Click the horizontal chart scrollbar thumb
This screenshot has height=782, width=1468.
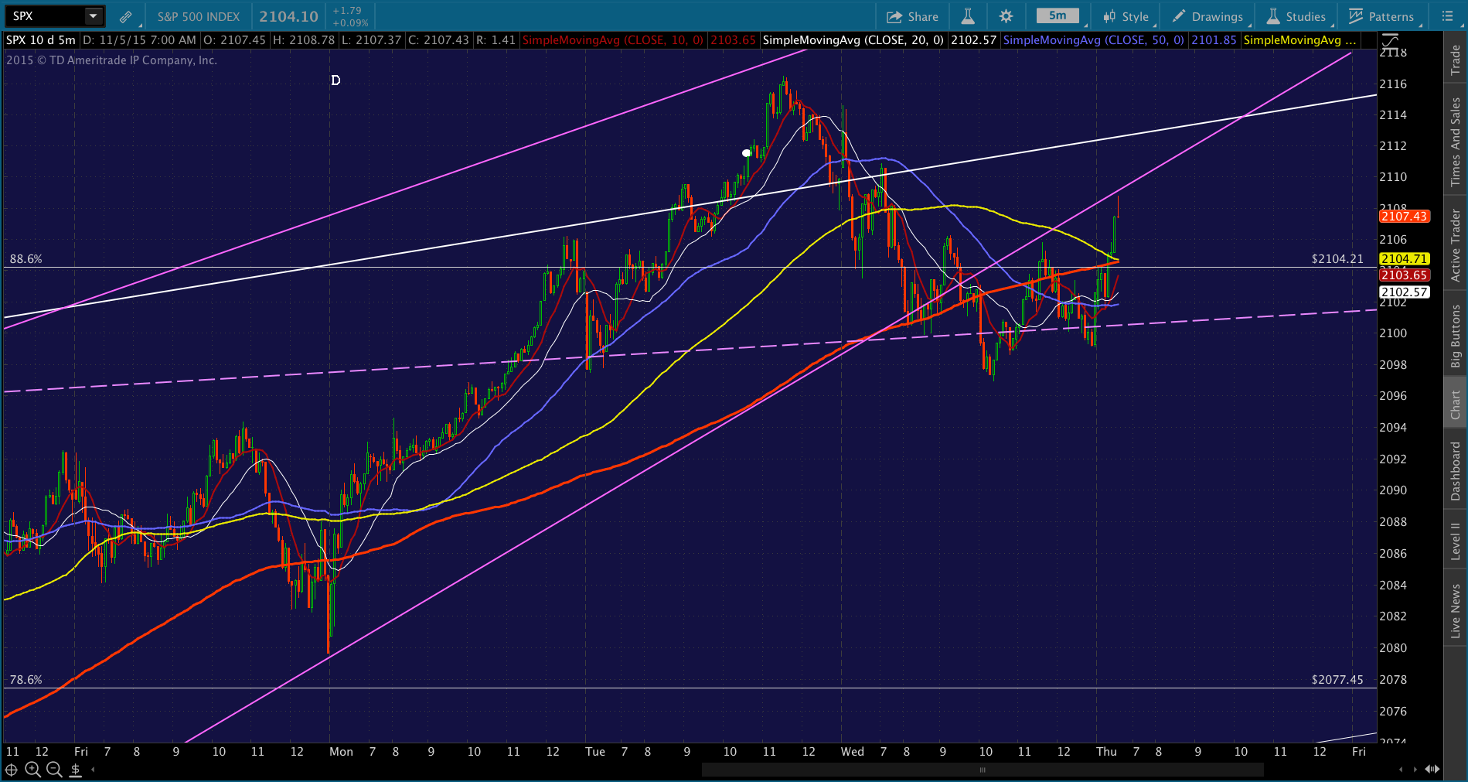tap(982, 770)
